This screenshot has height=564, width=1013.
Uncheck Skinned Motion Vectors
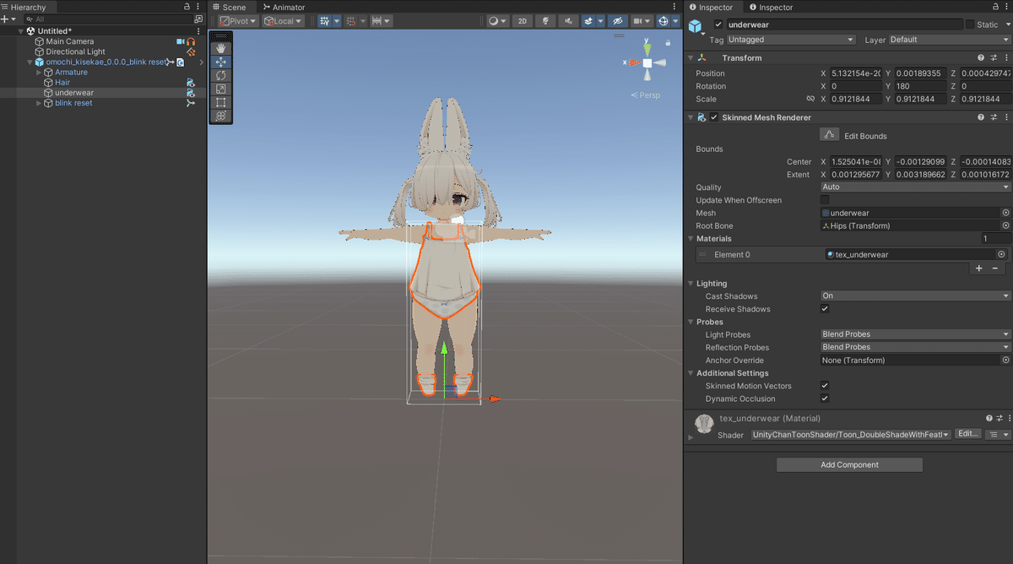[x=825, y=386]
